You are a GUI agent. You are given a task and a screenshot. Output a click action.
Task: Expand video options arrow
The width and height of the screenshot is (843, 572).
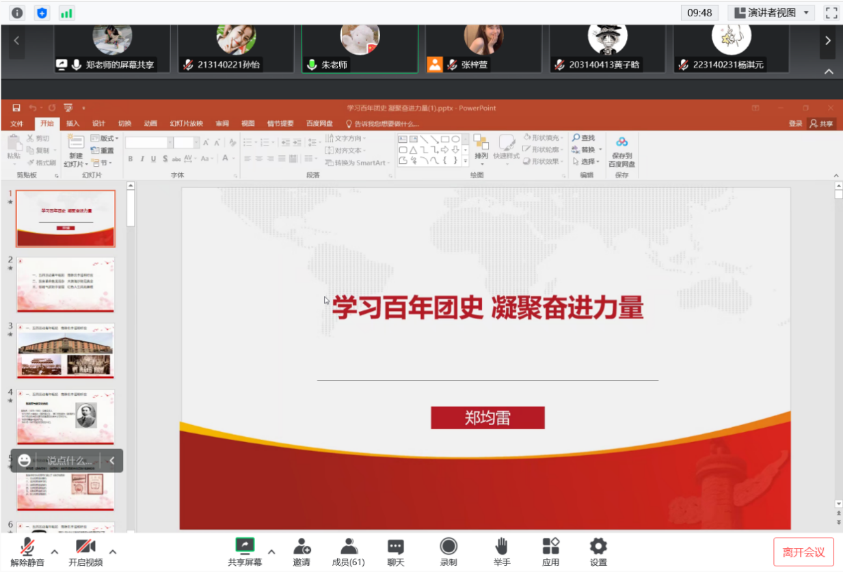coord(113,551)
